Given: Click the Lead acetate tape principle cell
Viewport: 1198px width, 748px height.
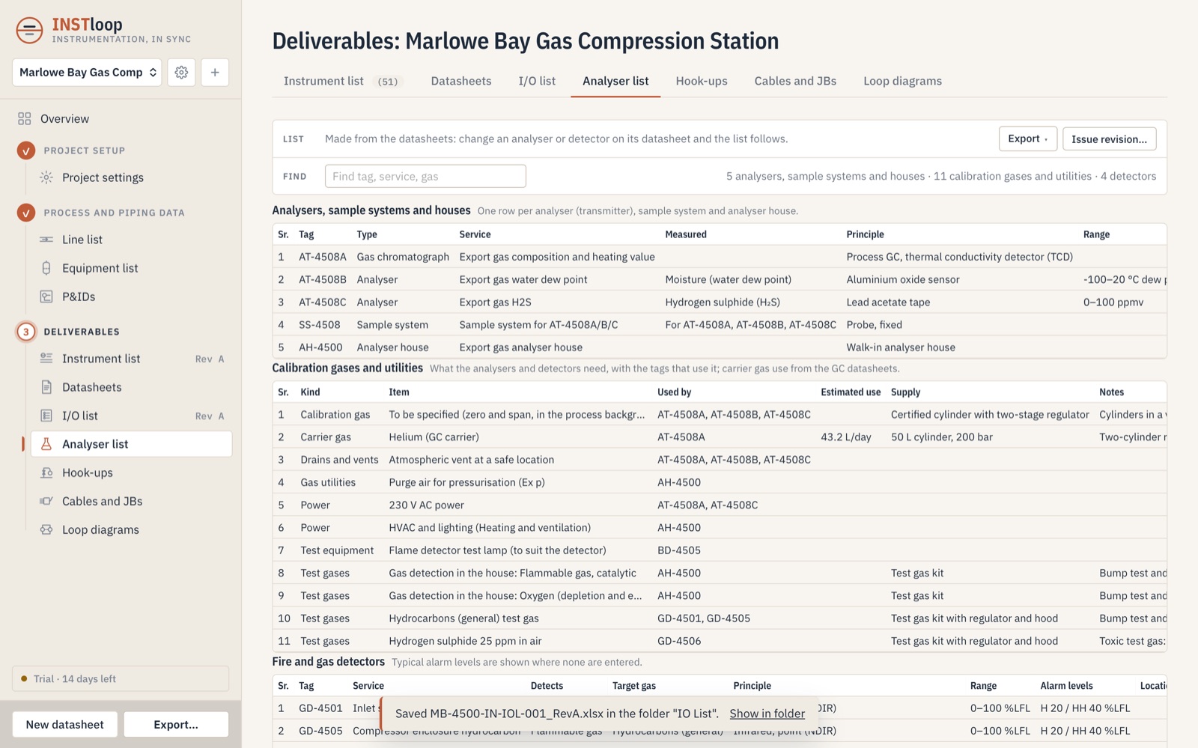Looking at the screenshot, I should [888, 302].
